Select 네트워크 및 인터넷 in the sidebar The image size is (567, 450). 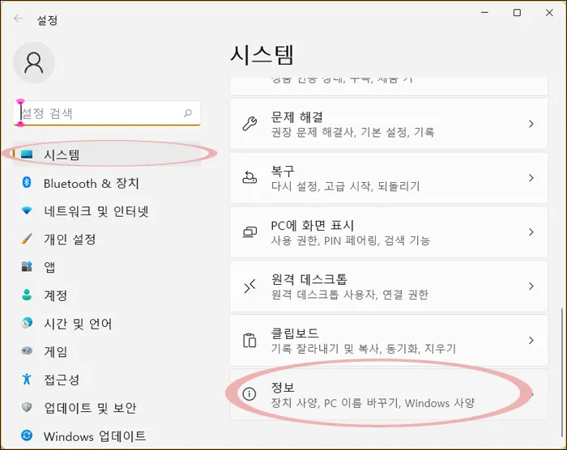107,210
